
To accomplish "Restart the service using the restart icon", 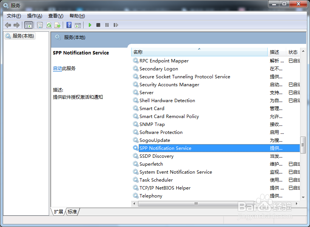I will pyautogui.click(x=116, y=25).
